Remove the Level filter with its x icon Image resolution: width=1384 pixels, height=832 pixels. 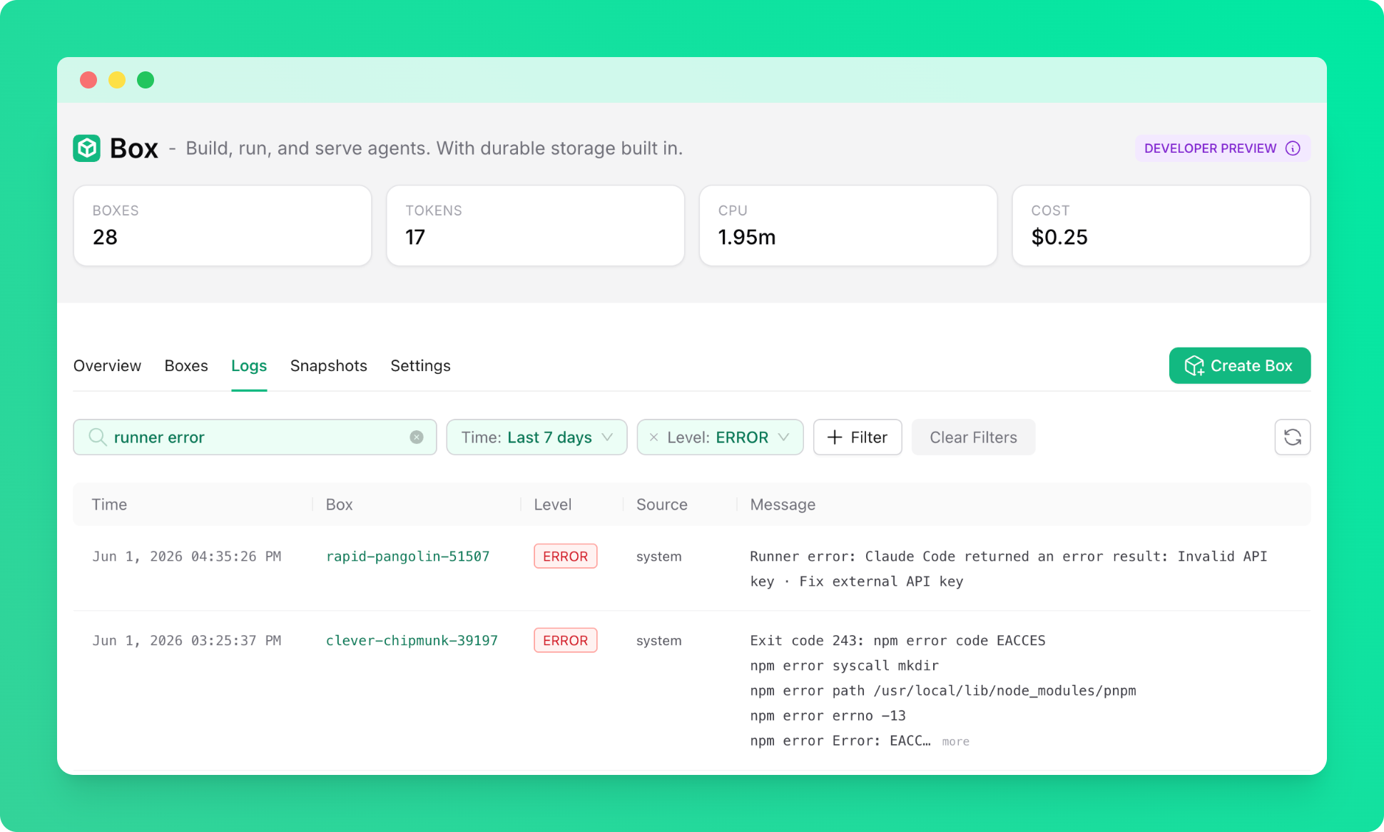pos(653,437)
